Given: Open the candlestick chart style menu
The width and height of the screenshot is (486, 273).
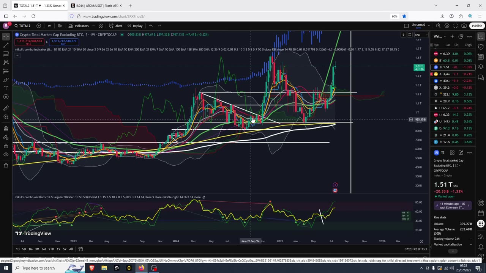Looking at the screenshot, I should (60, 26).
